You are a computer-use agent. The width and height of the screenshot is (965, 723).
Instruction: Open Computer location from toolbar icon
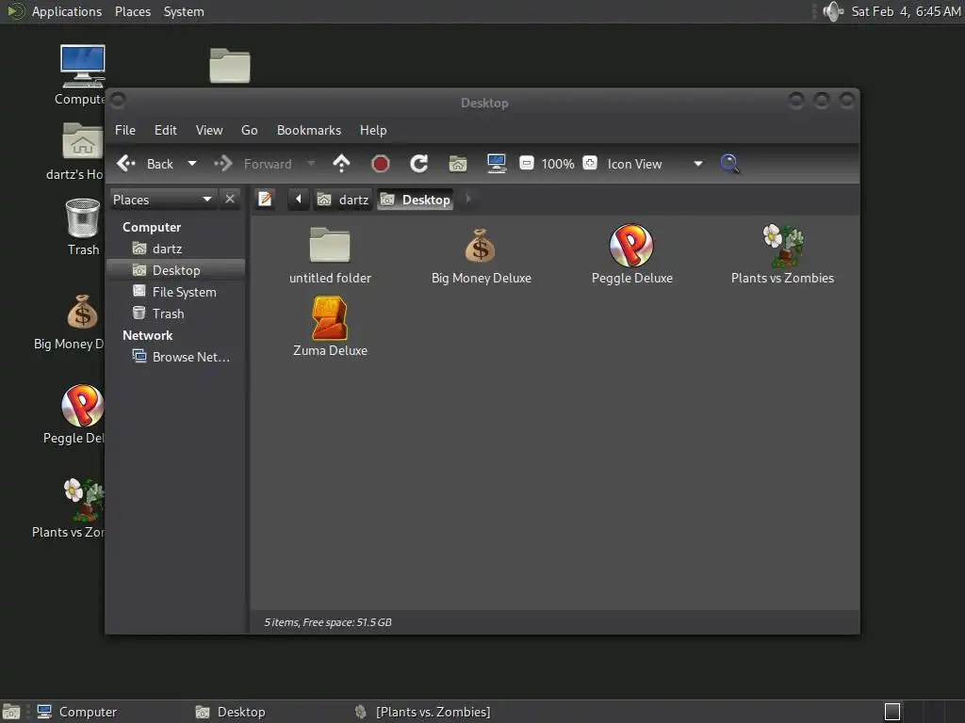497,164
